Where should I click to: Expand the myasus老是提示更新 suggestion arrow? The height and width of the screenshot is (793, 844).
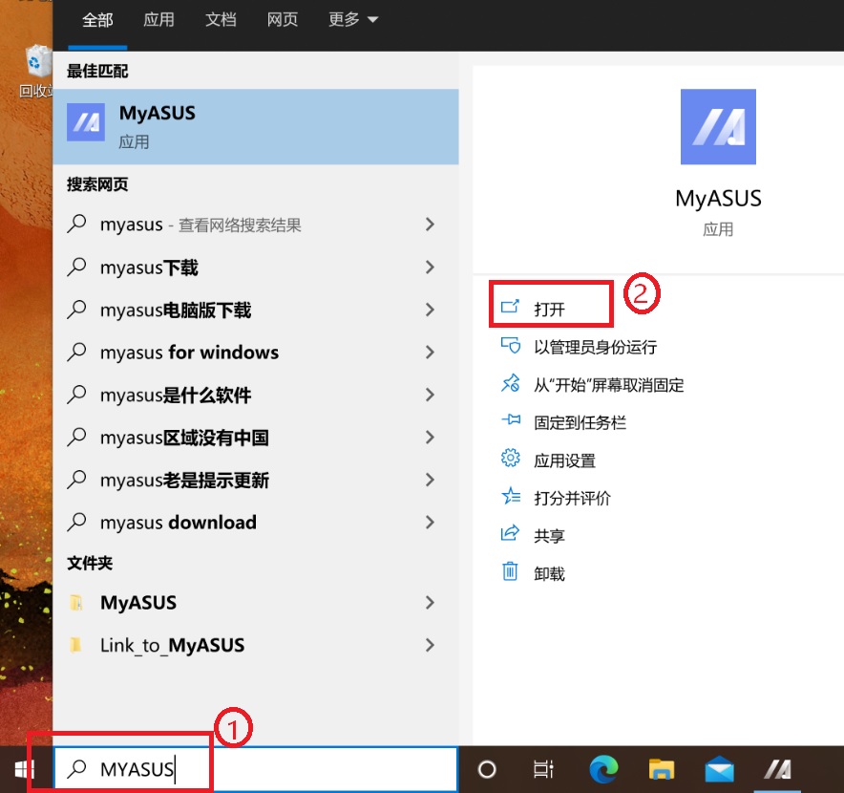click(430, 480)
